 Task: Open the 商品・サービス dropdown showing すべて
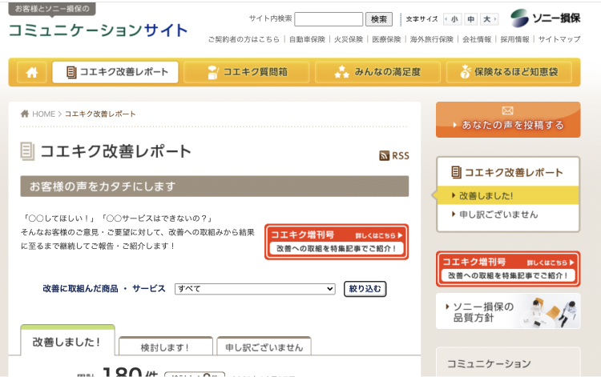click(x=255, y=289)
